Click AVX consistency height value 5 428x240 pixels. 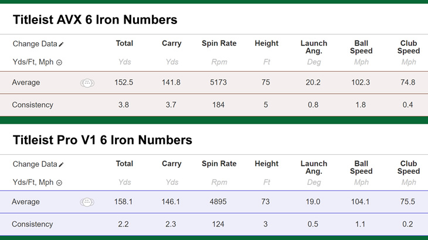tap(266, 105)
